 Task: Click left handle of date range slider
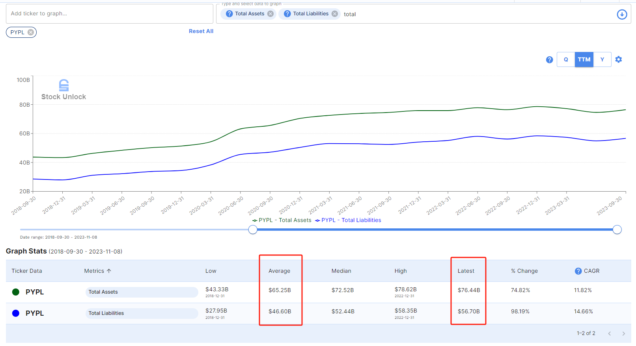pos(253,229)
